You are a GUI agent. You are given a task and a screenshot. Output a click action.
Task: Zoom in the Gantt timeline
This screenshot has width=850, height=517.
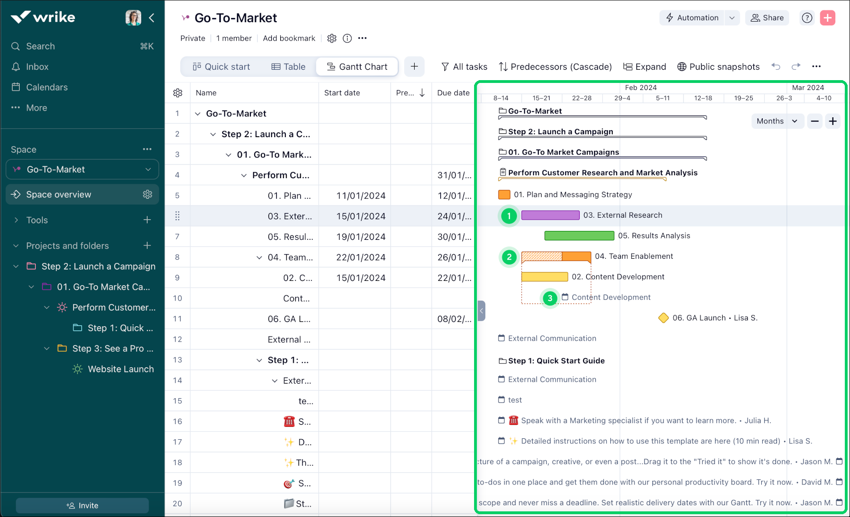(x=833, y=121)
